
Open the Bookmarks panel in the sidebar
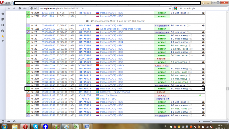[x=3, y=13]
